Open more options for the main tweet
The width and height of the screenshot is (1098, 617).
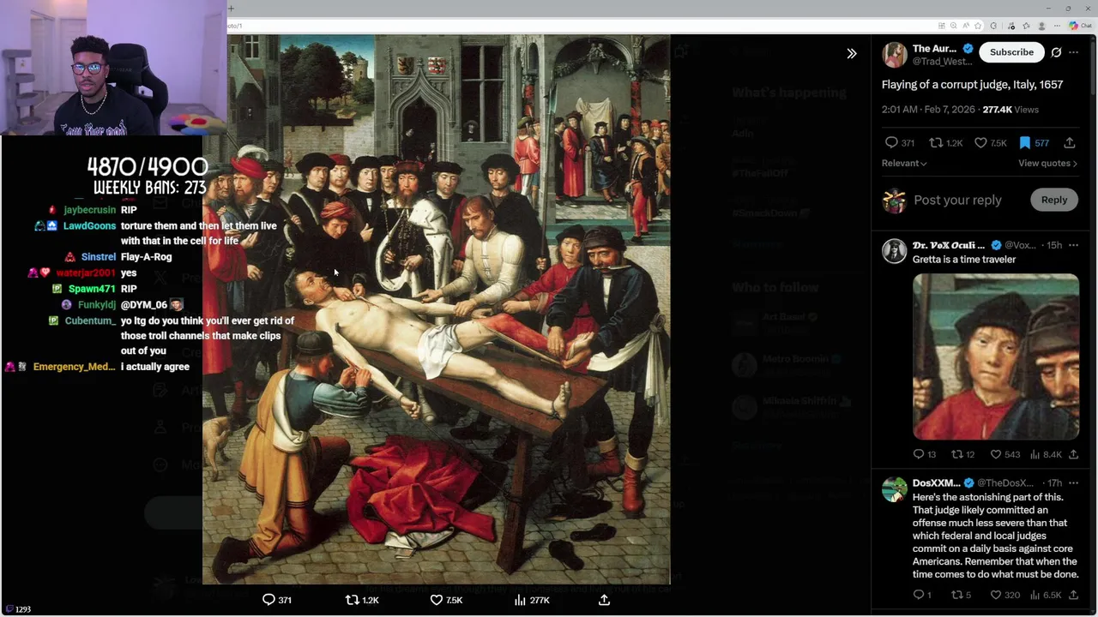pos(1073,52)
